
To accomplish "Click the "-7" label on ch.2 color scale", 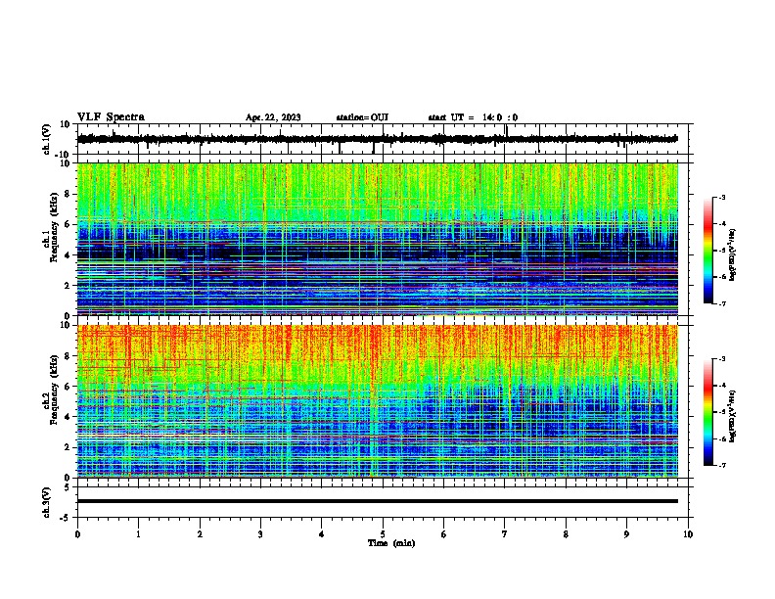I will tap(721, 466).
